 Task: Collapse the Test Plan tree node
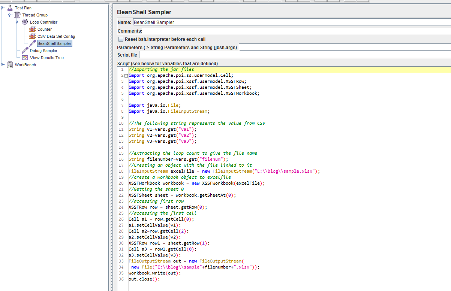(3, 7)
